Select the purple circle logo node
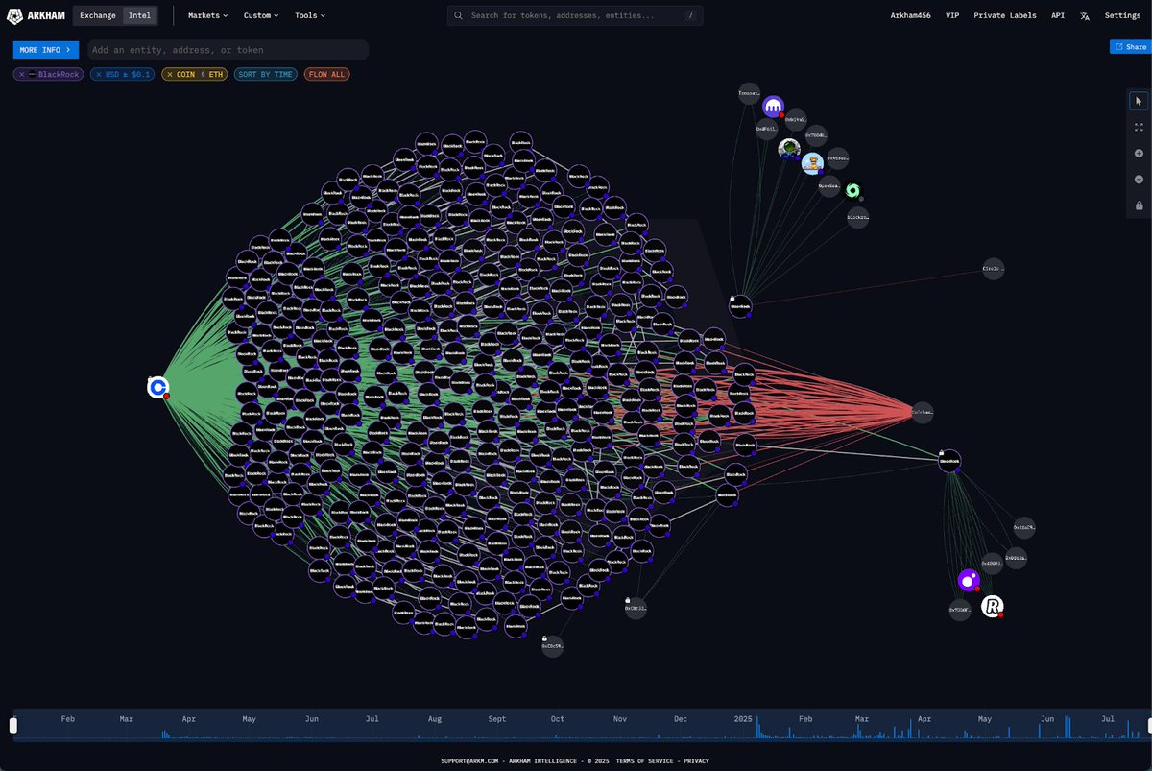The width and height of the screenshot is (1152, 771). click(x=969, y=580)
